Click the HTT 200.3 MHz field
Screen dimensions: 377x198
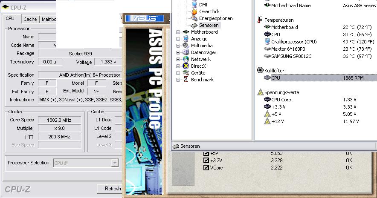pos(59,137)
